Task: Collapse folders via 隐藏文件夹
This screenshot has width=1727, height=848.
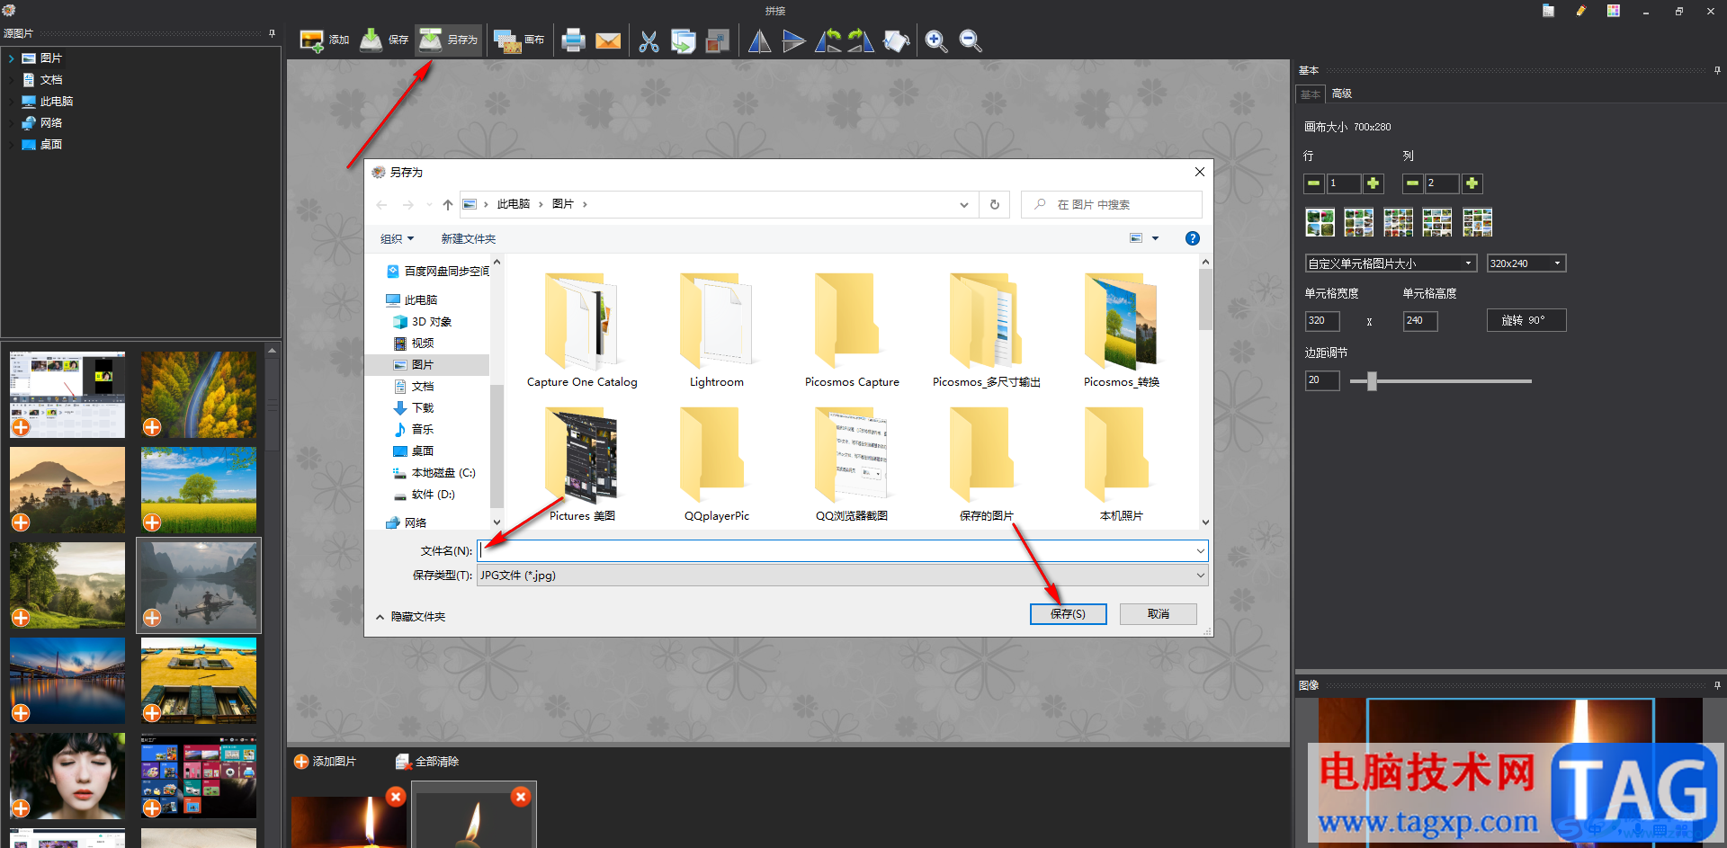Action: (410, 617)
